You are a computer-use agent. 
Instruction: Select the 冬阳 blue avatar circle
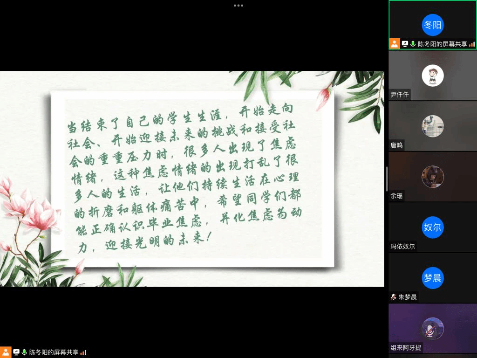pyautogui.click(x=433, y=25)
